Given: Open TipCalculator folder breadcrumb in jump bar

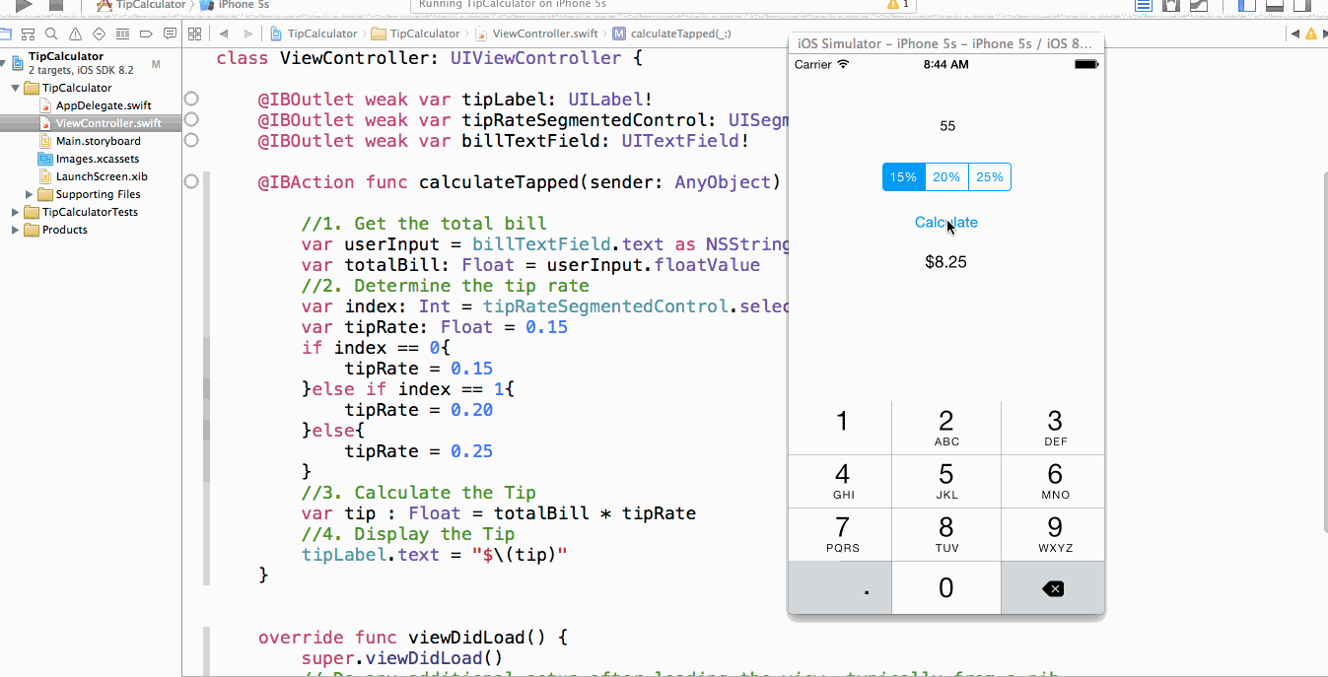Looking at the screenshot, I should [x=415, y=34].
